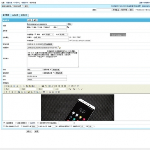The height and width of the screenshot is (150, 150).
Task: Open the 头条 headline level dropdown
Action: 64,34
